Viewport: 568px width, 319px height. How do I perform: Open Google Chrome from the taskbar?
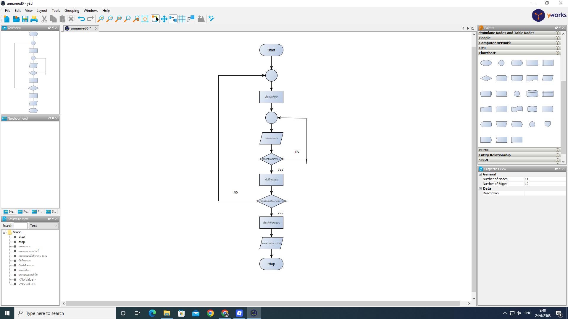210,313
